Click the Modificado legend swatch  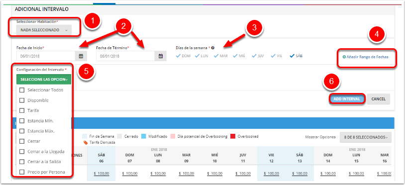coord(144,136)
